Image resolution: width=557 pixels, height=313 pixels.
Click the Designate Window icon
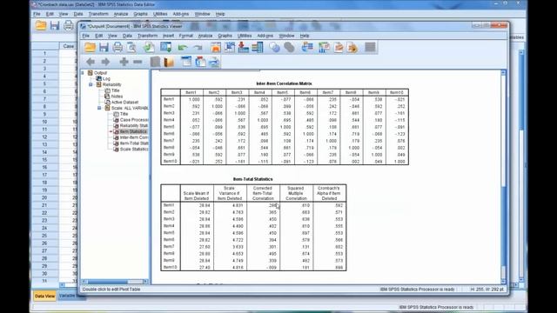[x=370, y=47]
